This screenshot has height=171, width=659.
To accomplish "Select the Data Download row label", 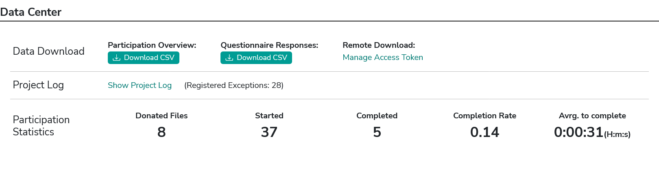I will pyautogui.click(x=49, y=51).
